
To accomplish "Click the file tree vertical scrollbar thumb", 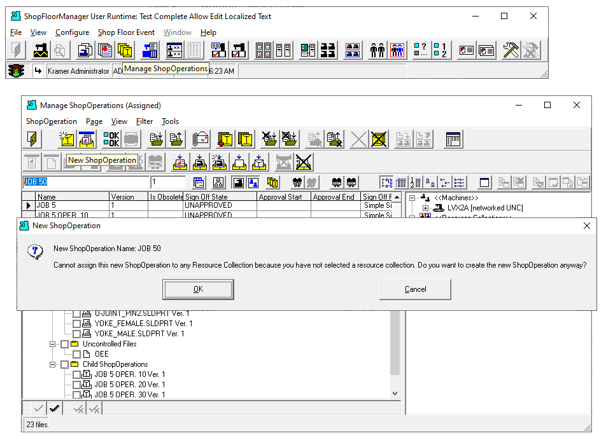I will coord(395,343).
